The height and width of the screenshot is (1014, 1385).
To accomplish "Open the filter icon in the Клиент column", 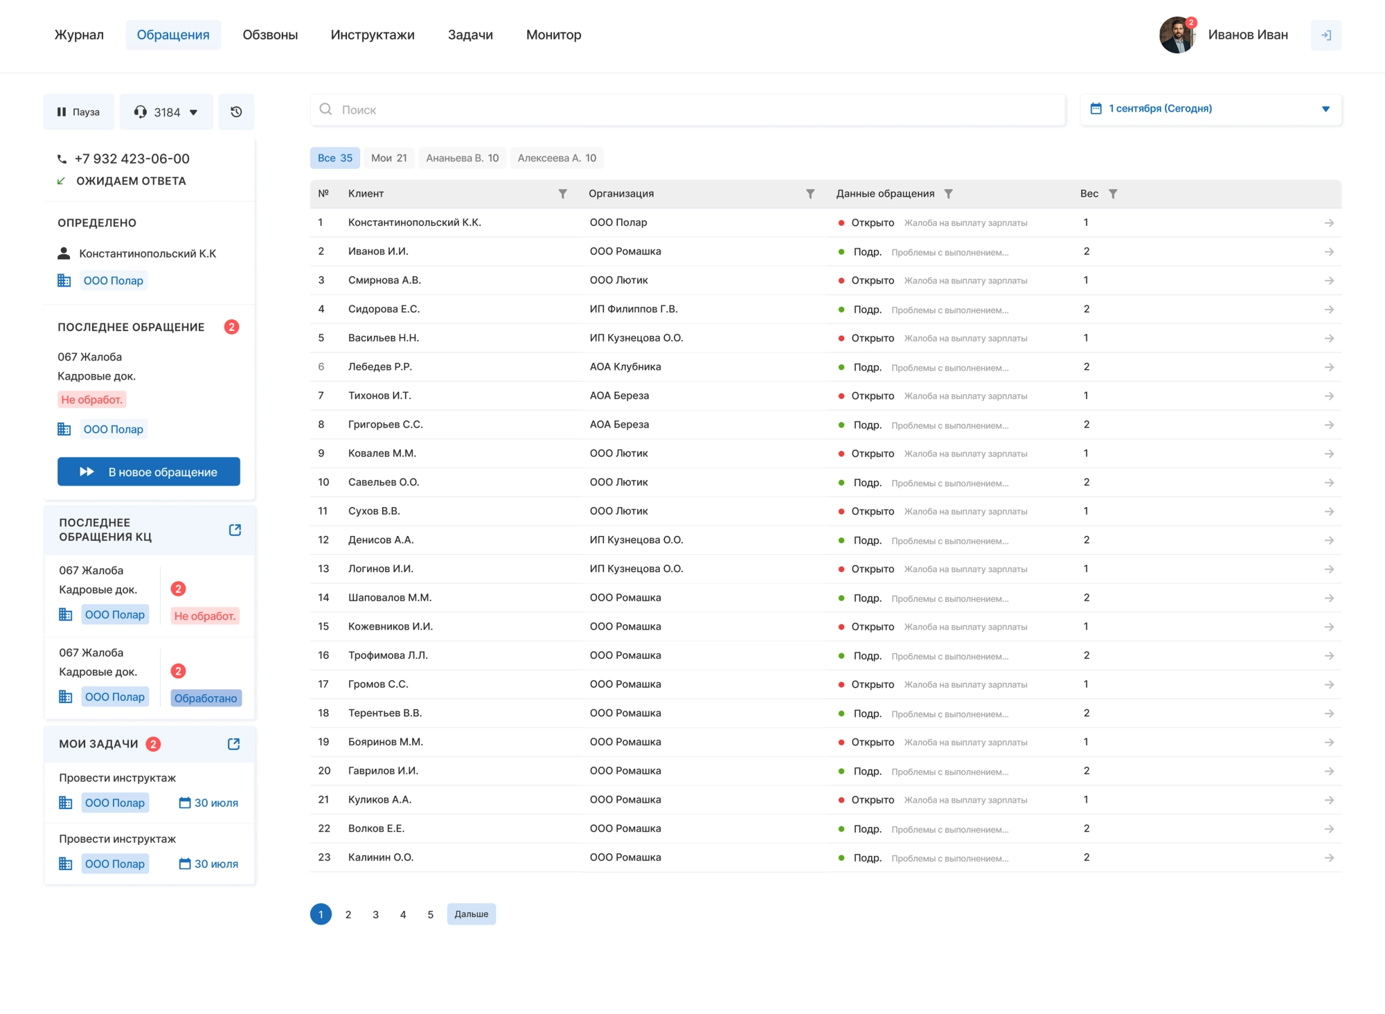I will tap(563, 193).
